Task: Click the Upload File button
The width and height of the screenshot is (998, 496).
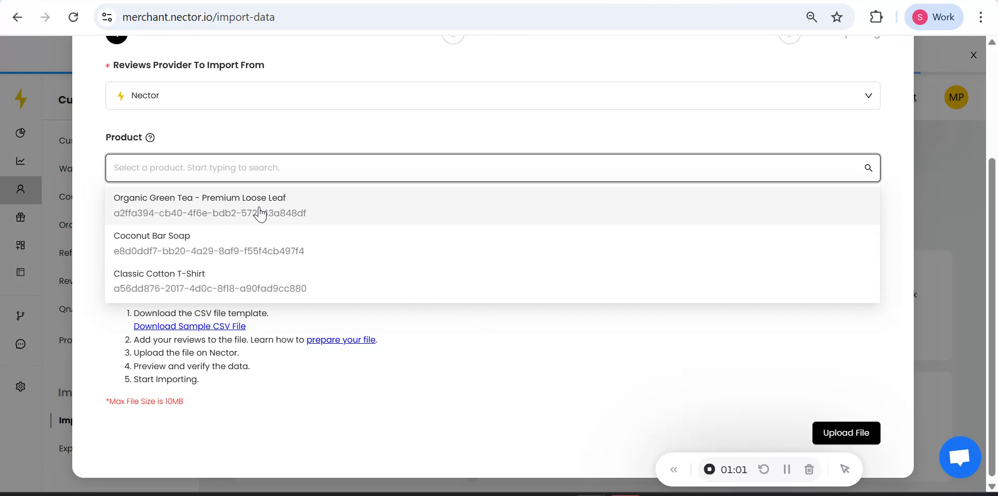Action: [x=846, y=433]
